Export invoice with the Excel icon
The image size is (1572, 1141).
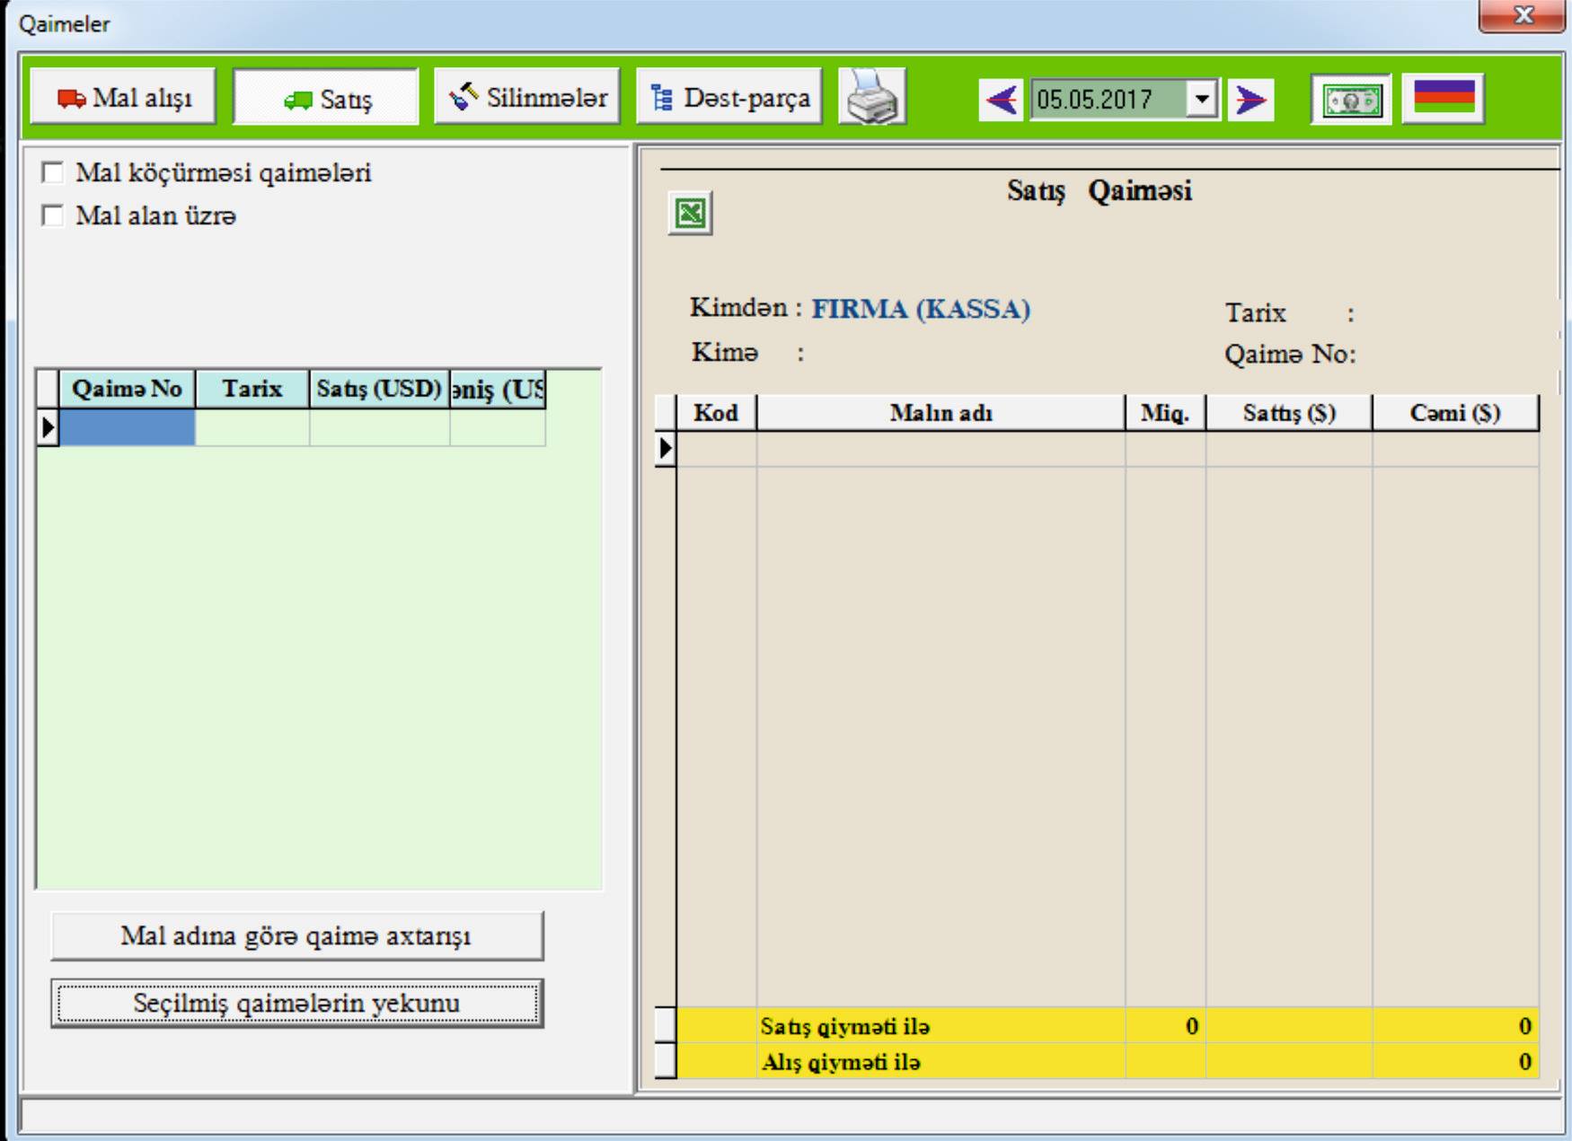(691, 214)
